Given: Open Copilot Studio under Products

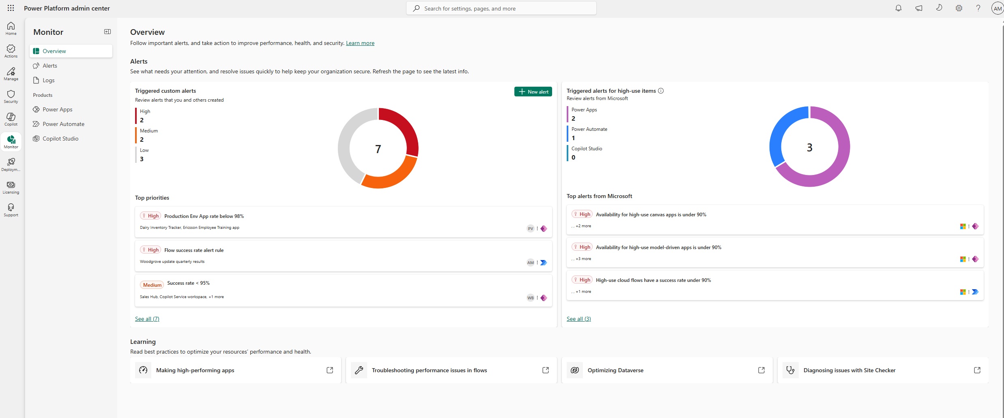Looking at the screenshot, I should pyautogui.click(x=60, y=138).
